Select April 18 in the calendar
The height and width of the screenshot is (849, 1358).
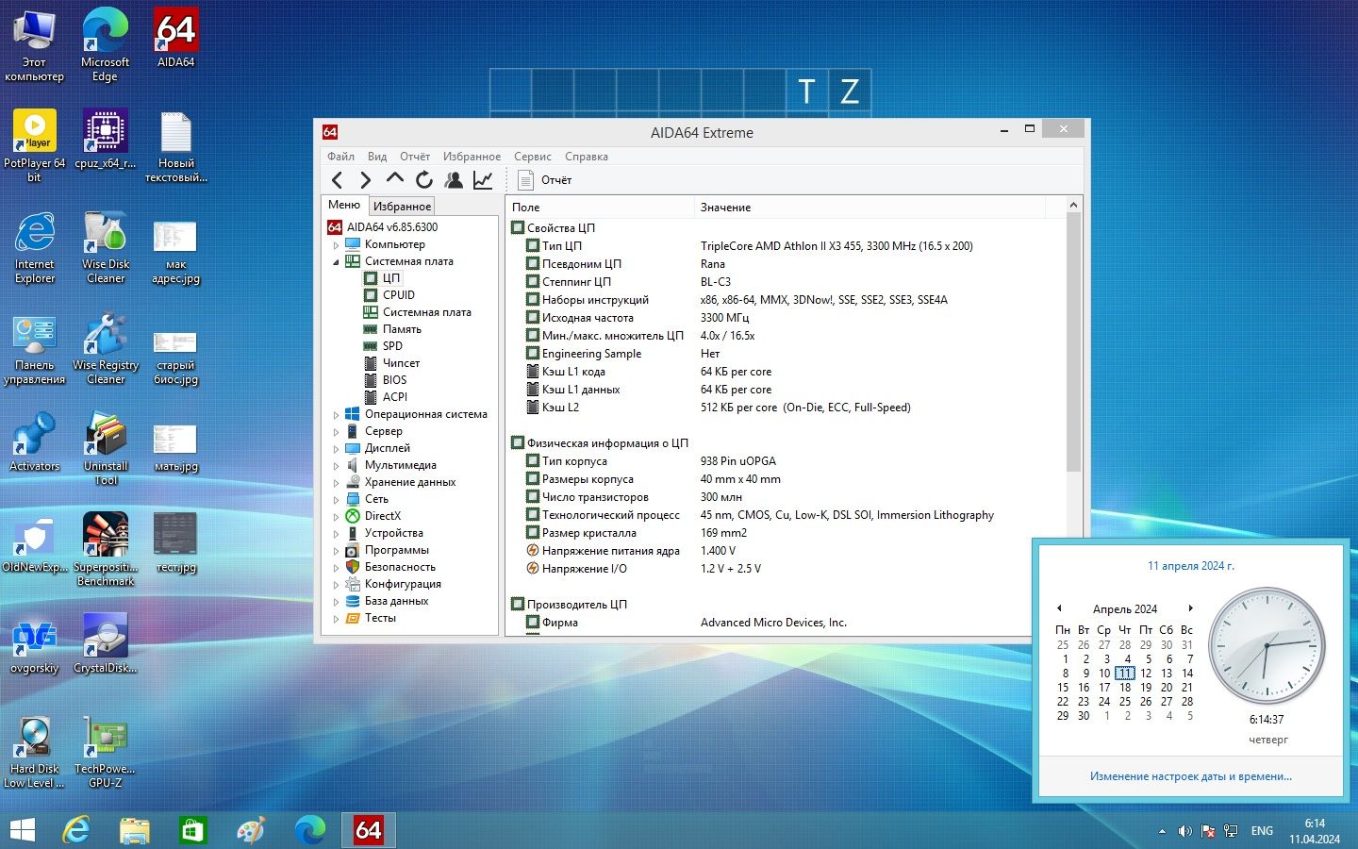(x=1125, y=688)
